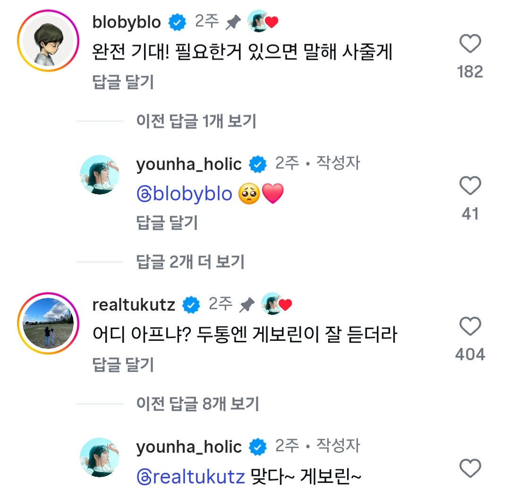Open realtukutz's profile picture
Image resolution: width=510 pixels, height=490 pixels.
click(48, 322)
